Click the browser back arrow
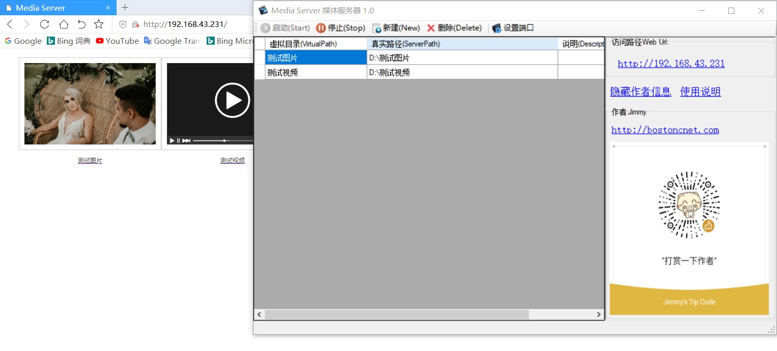The height and width of the screenshot is (351, 777). point(10,24)
